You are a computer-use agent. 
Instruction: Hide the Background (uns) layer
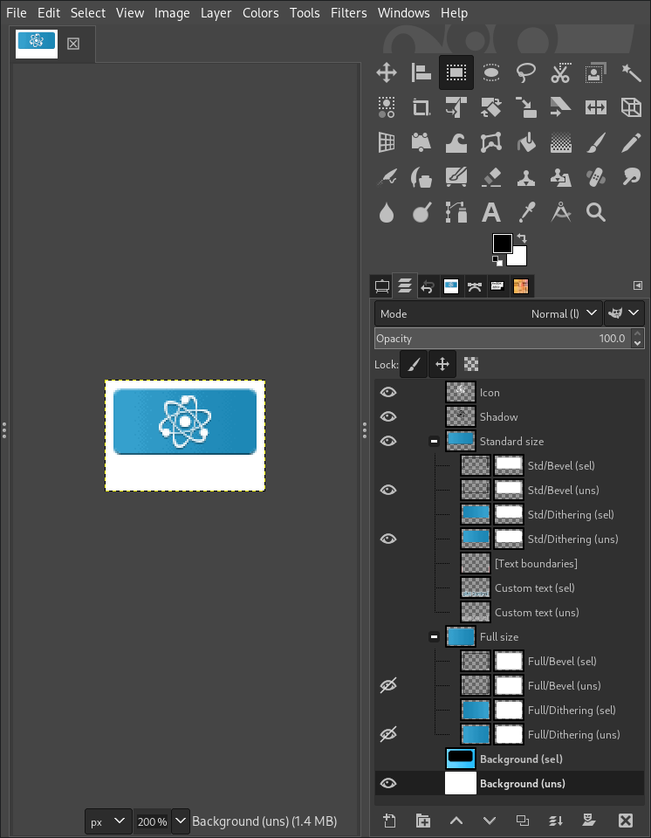click(388, 784)
